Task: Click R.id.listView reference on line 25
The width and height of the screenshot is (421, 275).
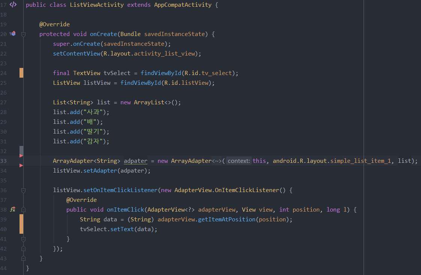Action: (x=186, y=83)
